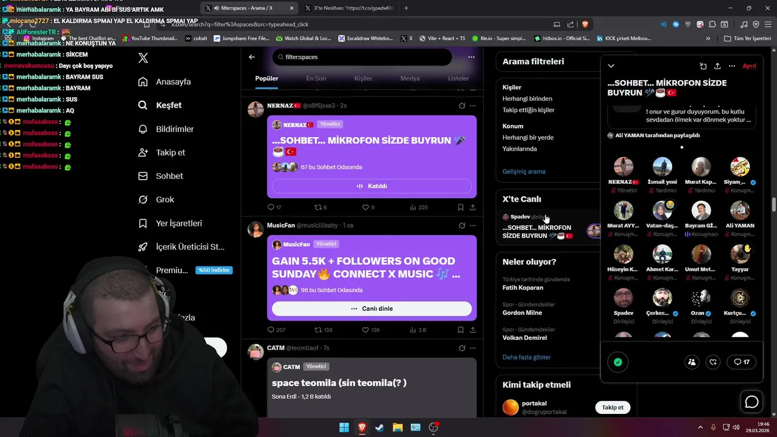Open Volkan Demirel trending topic
The height and width of the screenshot is (437, 777).
click(x=524, y=337)
